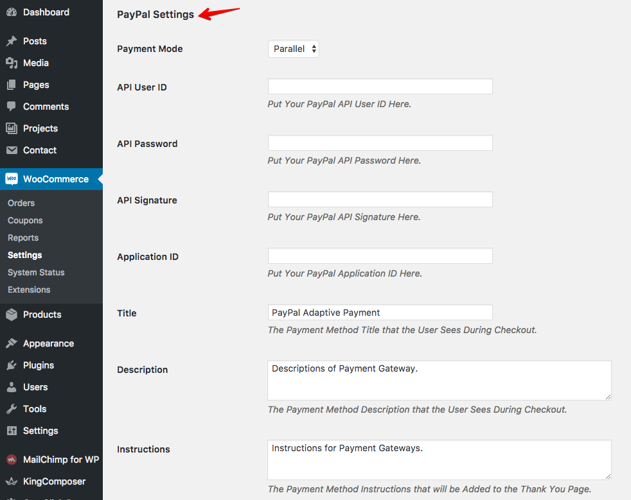The image size is (631, 500).
Task: Click the Instructions textarea
Action: pos(439,460)
